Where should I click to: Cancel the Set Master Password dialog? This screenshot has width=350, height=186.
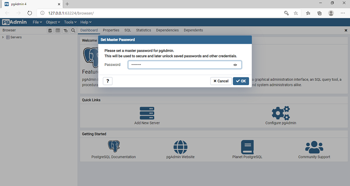[221, 81]
